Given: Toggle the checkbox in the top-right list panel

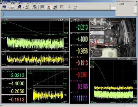Looking at the screenshot, I should (x=118, y=4).
